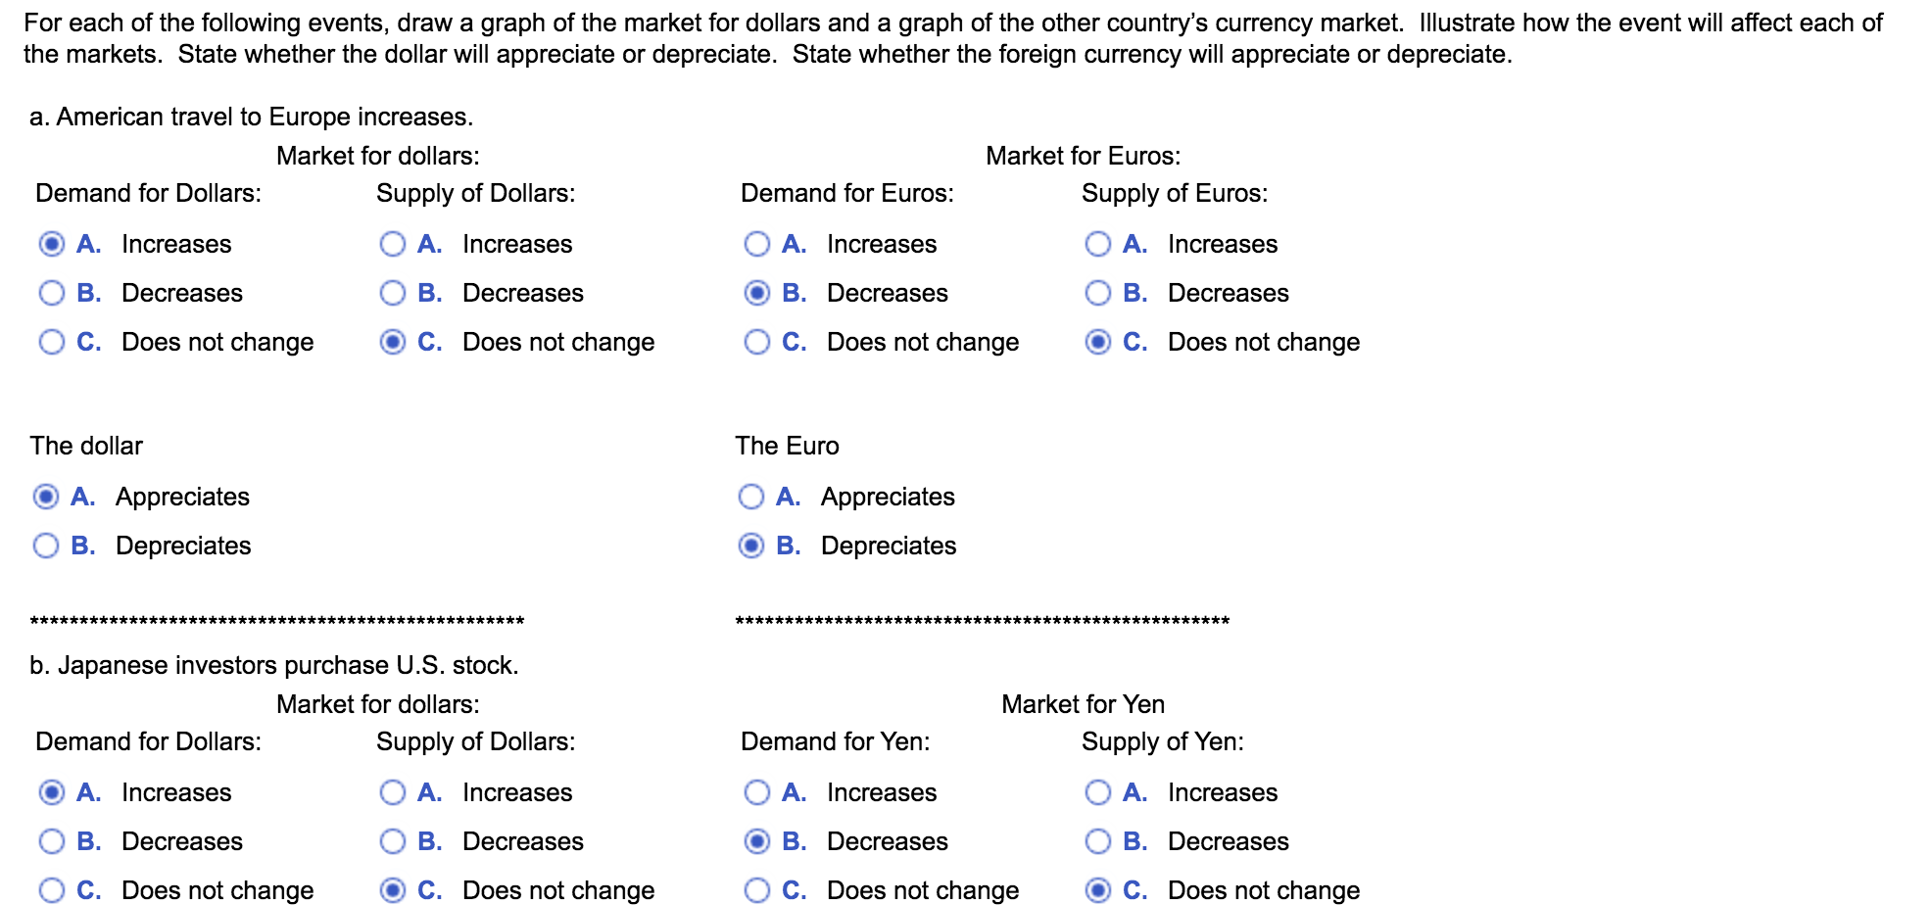This screenshot has width=1930, height=905.
Task: Select "Increases" for Supply of Yen
Action: pos(1098,791)
